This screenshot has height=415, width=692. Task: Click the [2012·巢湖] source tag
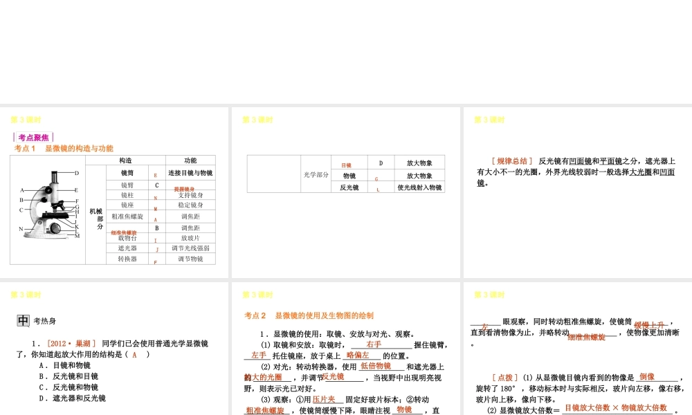[x=71, y=344]
